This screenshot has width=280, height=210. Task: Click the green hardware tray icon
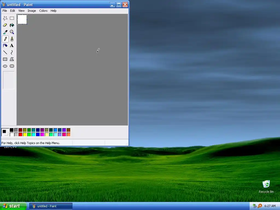click(255, 206)
